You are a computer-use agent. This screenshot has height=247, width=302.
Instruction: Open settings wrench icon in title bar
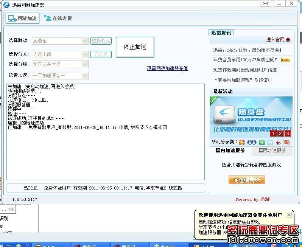266,3
